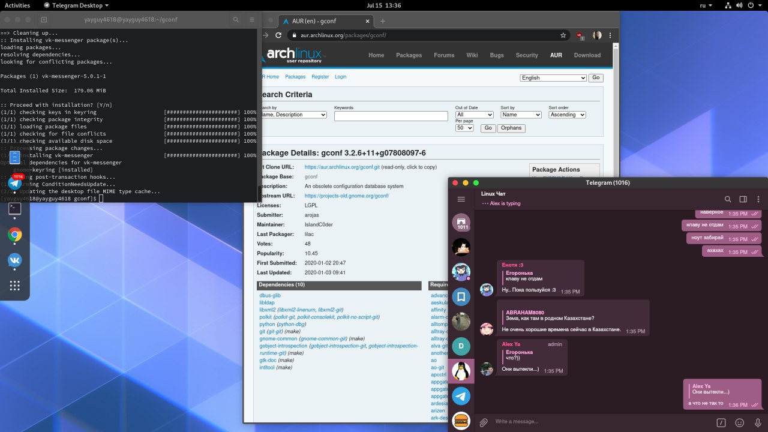Open Download in the Arch navbar
Screen dimensions: 768x432
click(587, 55)
